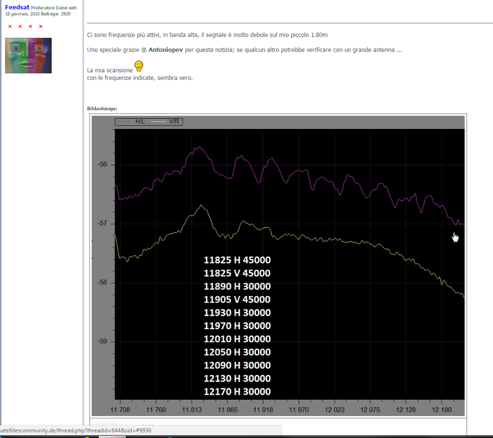Screen dimensions: 493x438
Task: Click the text '11825 H 45000'
Action: click(x=237, y=260)
